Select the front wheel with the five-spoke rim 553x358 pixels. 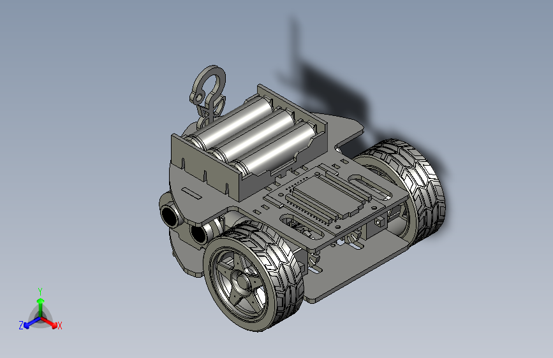point(253,276)
